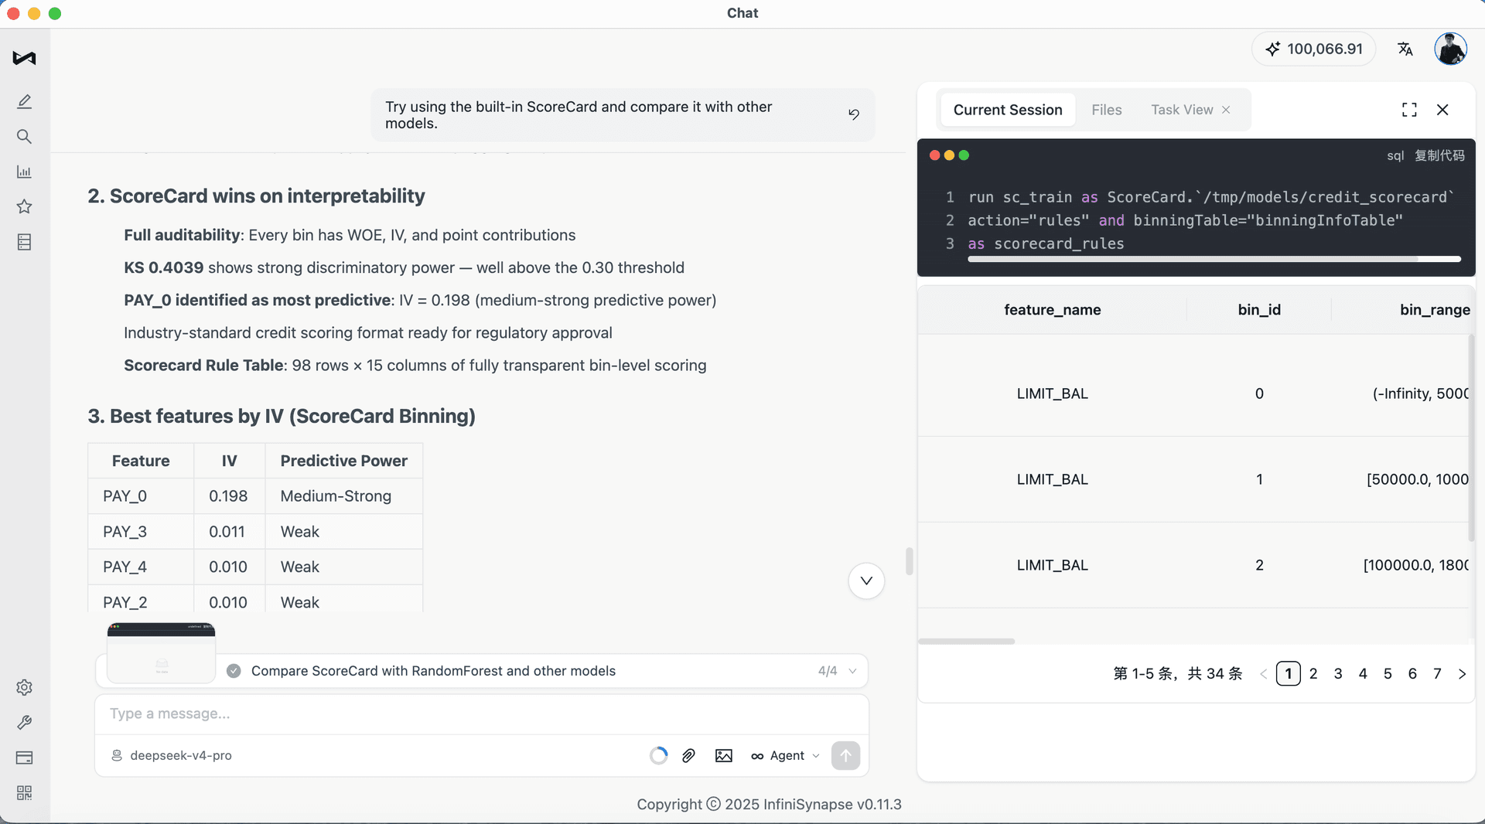Switch to Current Session tab
This screenshot has height=824, width=1485.
tap(1008, 110)
